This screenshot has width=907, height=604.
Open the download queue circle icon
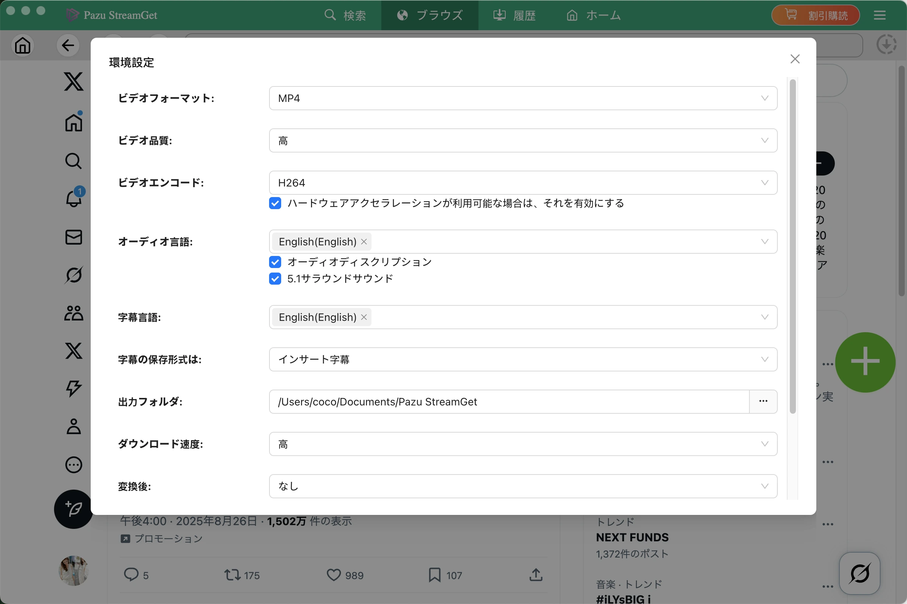tap(886, 45)
